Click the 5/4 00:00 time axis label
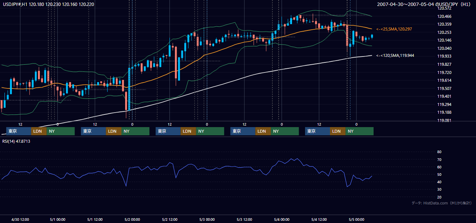476x223 pixels. click(282, 219)
